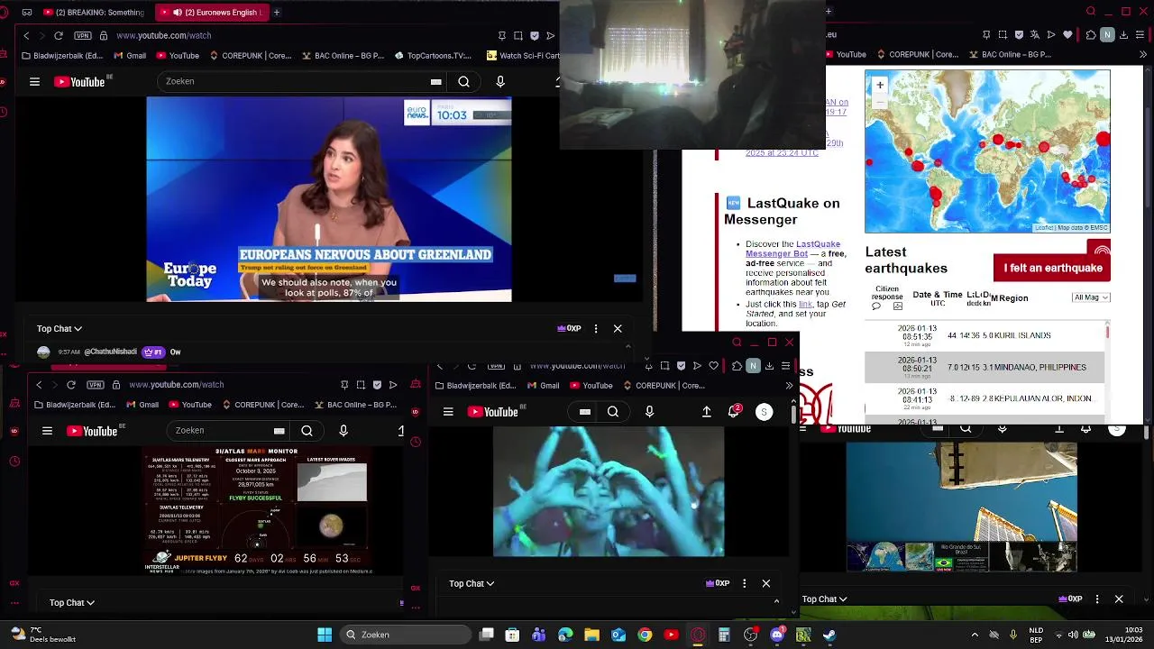
Task: Click the I felt an earthquake button
Action: pos(1052,268)
